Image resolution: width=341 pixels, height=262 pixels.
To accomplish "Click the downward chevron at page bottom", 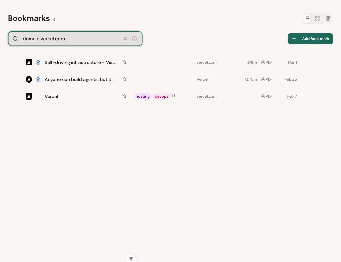I will tap(131, 258).
